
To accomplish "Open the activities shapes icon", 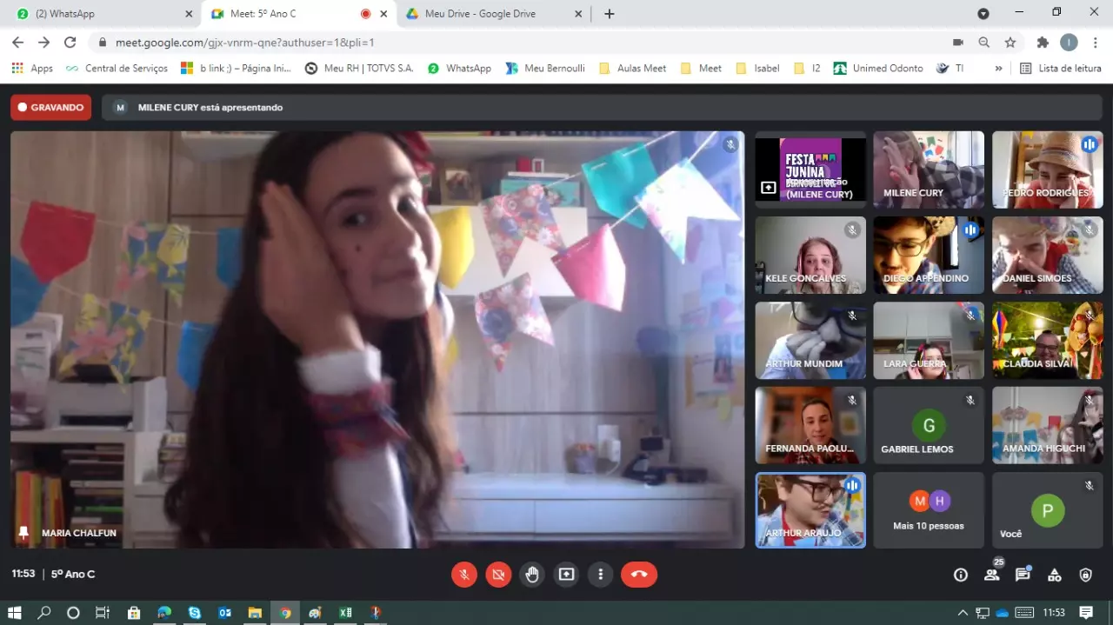I will pyautogui.click(x=1054, y=575).
